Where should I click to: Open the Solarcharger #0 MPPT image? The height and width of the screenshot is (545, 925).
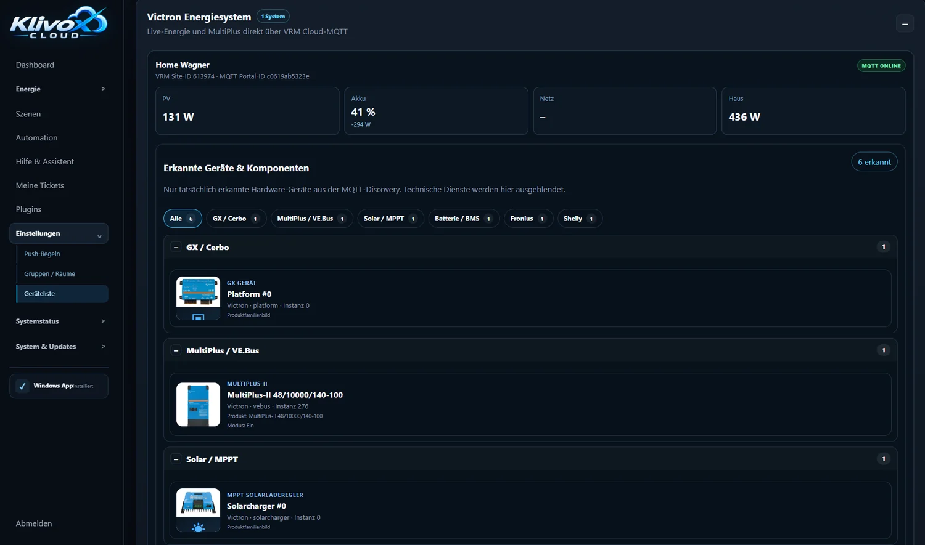click(198, 510)
